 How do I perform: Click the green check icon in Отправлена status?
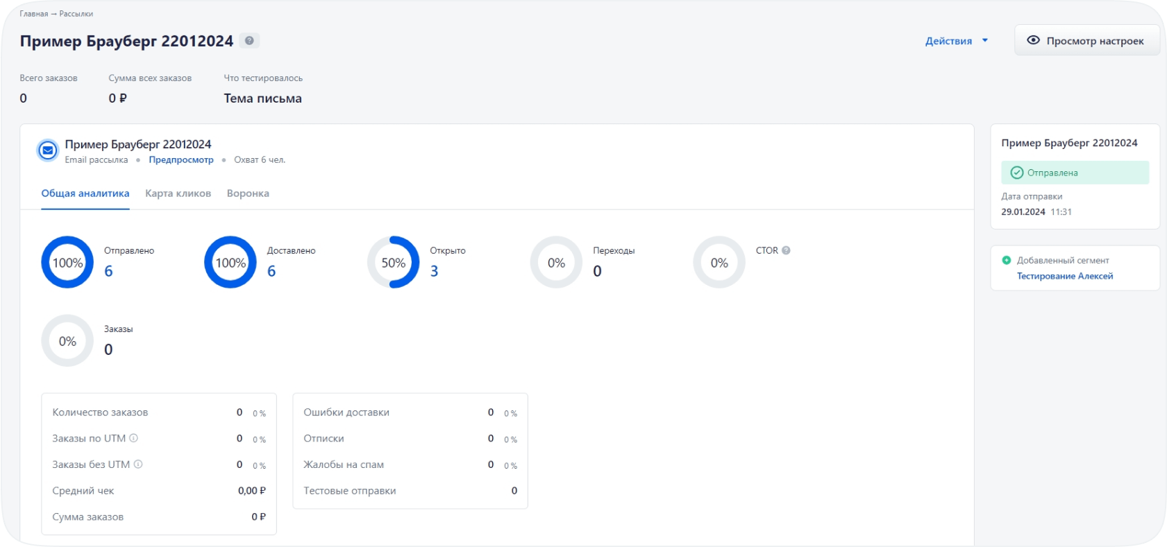pyautogui.click(x=1017, y=173)
